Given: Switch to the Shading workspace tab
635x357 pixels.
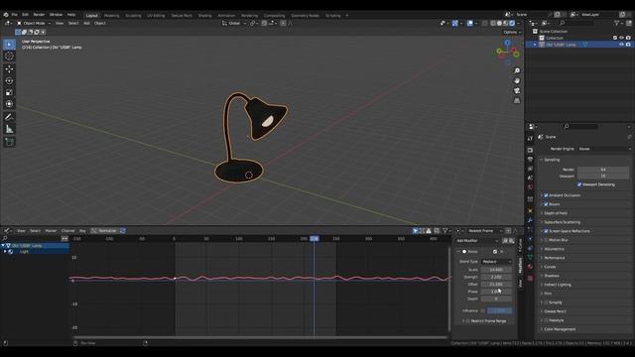Looking at the screenshot, I should coord(205,16).
